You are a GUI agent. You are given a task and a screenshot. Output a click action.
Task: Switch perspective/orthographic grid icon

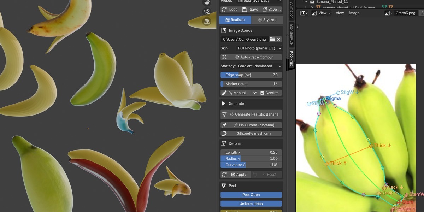tap(207, 22)
